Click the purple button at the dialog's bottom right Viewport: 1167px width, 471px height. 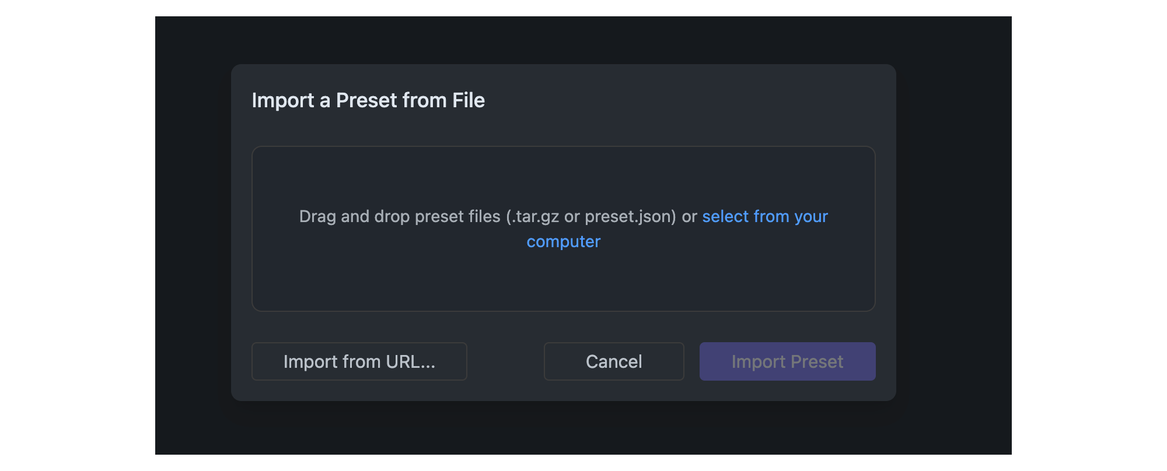point(787,361)
